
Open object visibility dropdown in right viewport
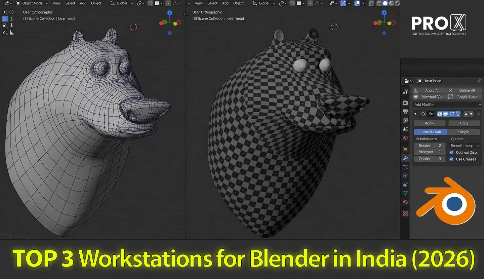pyautogui.click(x=333, y=3)
